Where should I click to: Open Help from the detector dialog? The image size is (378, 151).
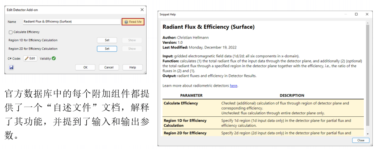pyautogui.click(x=132, y=67)
